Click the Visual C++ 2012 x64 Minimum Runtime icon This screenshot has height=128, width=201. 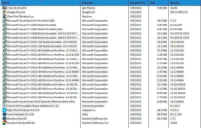[x=5, y=55]
